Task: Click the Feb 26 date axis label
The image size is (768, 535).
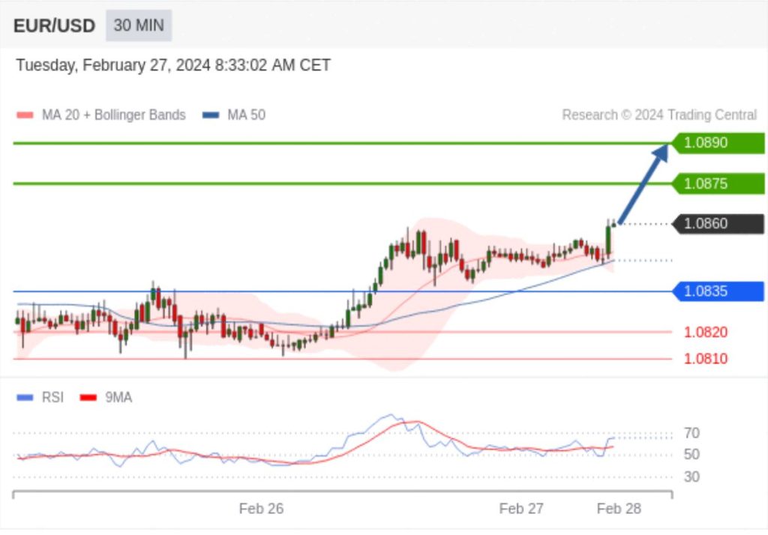Action: coord(261,509)
